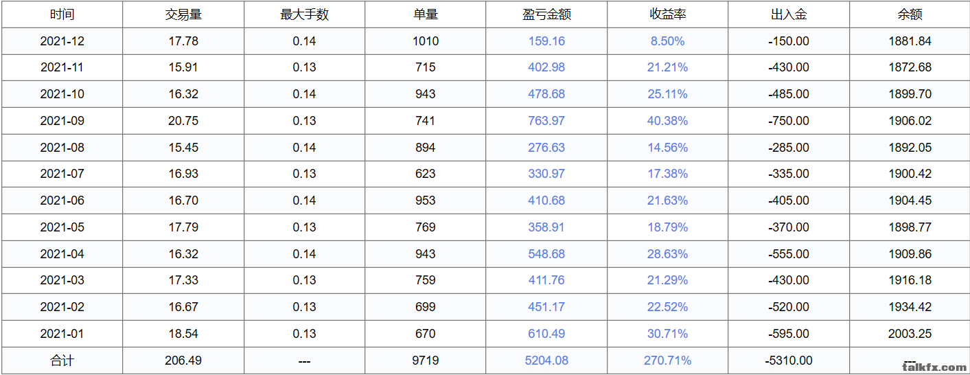Click the 1881.84 balance cell
Viewport: 970px width, 375px height.
pyautogui.click(x=910, y=41)
